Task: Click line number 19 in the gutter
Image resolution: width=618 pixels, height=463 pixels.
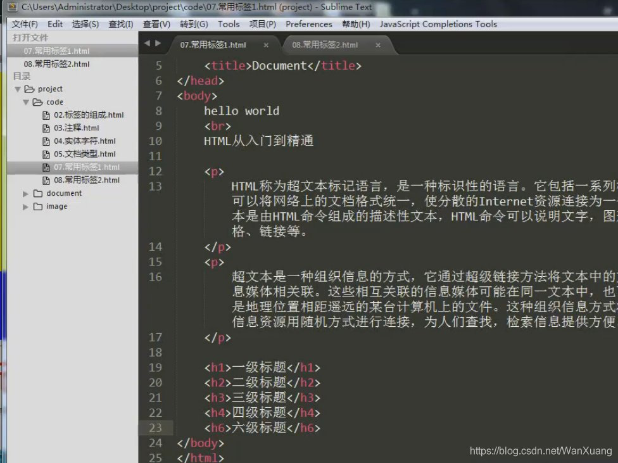Action: click(x=155, y=367)
